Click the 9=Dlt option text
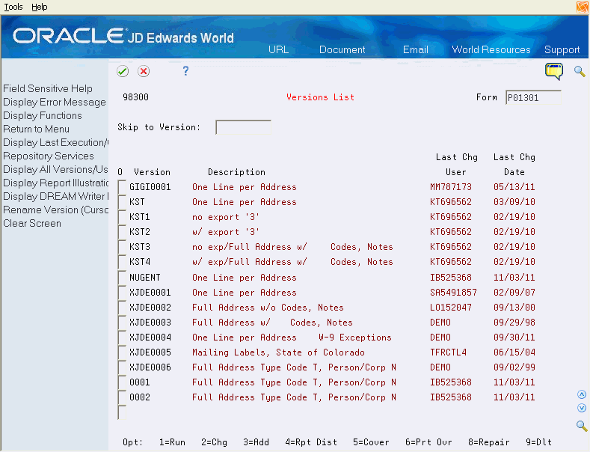The width and height of the screenshot is (590, 452). tap(539, 442)
